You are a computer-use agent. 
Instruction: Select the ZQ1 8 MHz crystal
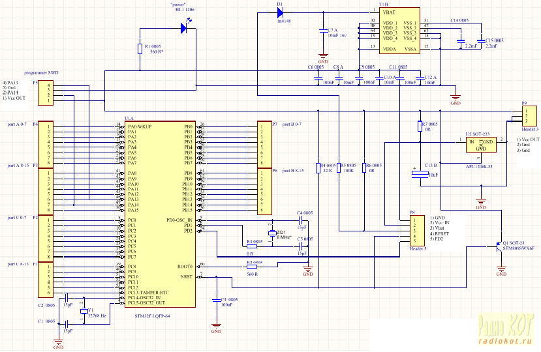tap(272, 233)
